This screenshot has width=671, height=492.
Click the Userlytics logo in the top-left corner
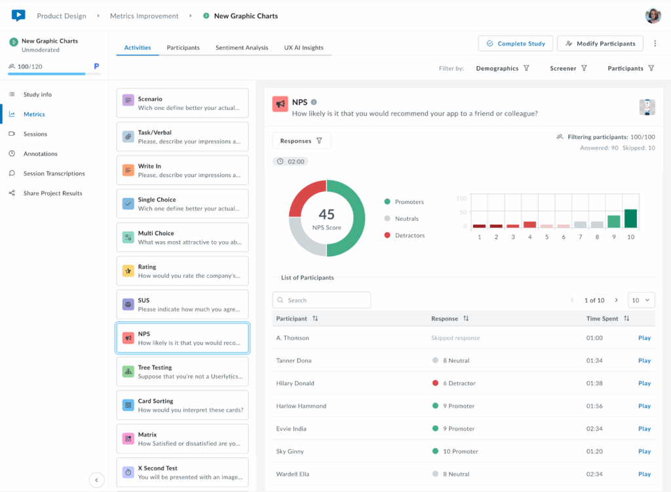pos(18,15)
